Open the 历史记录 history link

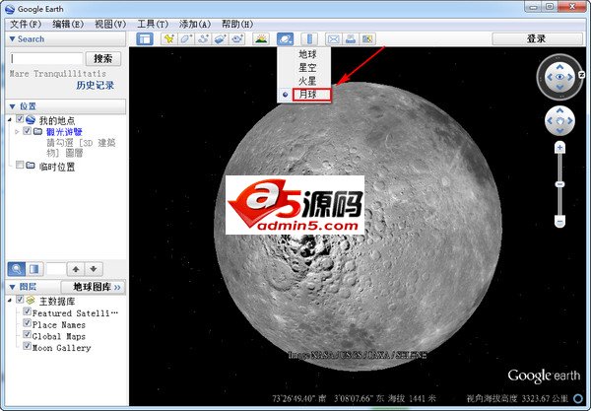96,86
